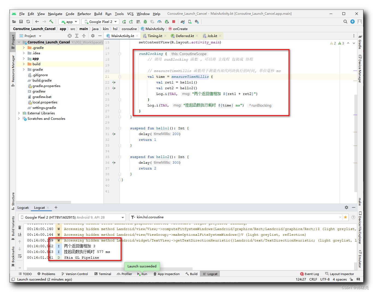Screen dimensions: 373x292
Task: Open the app run configuration dropdown
Action: click(x=69, y=22)
